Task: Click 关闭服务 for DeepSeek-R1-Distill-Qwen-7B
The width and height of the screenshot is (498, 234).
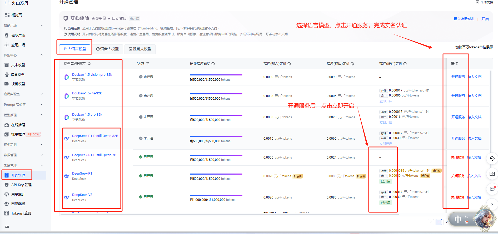Action: [458, 157]
